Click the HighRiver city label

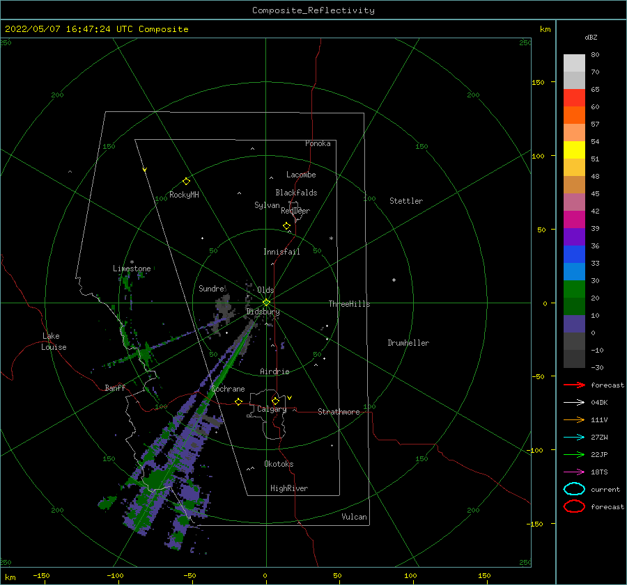(289, 488)
